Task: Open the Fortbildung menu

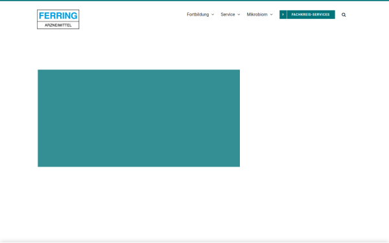Action: [198, 15]
